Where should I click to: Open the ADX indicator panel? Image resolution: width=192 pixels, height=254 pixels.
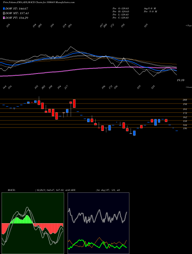(98, 223)
